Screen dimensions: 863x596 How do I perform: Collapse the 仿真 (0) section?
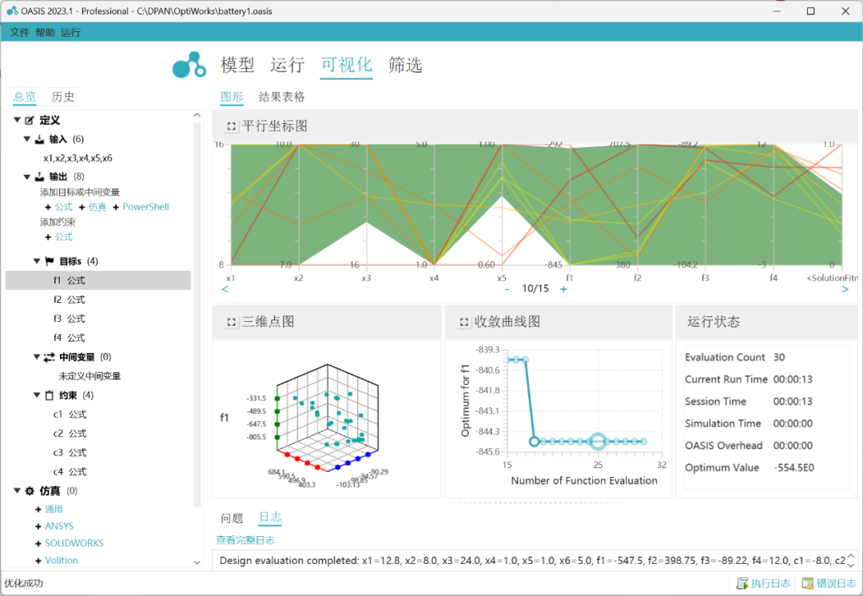pos(17,491)
